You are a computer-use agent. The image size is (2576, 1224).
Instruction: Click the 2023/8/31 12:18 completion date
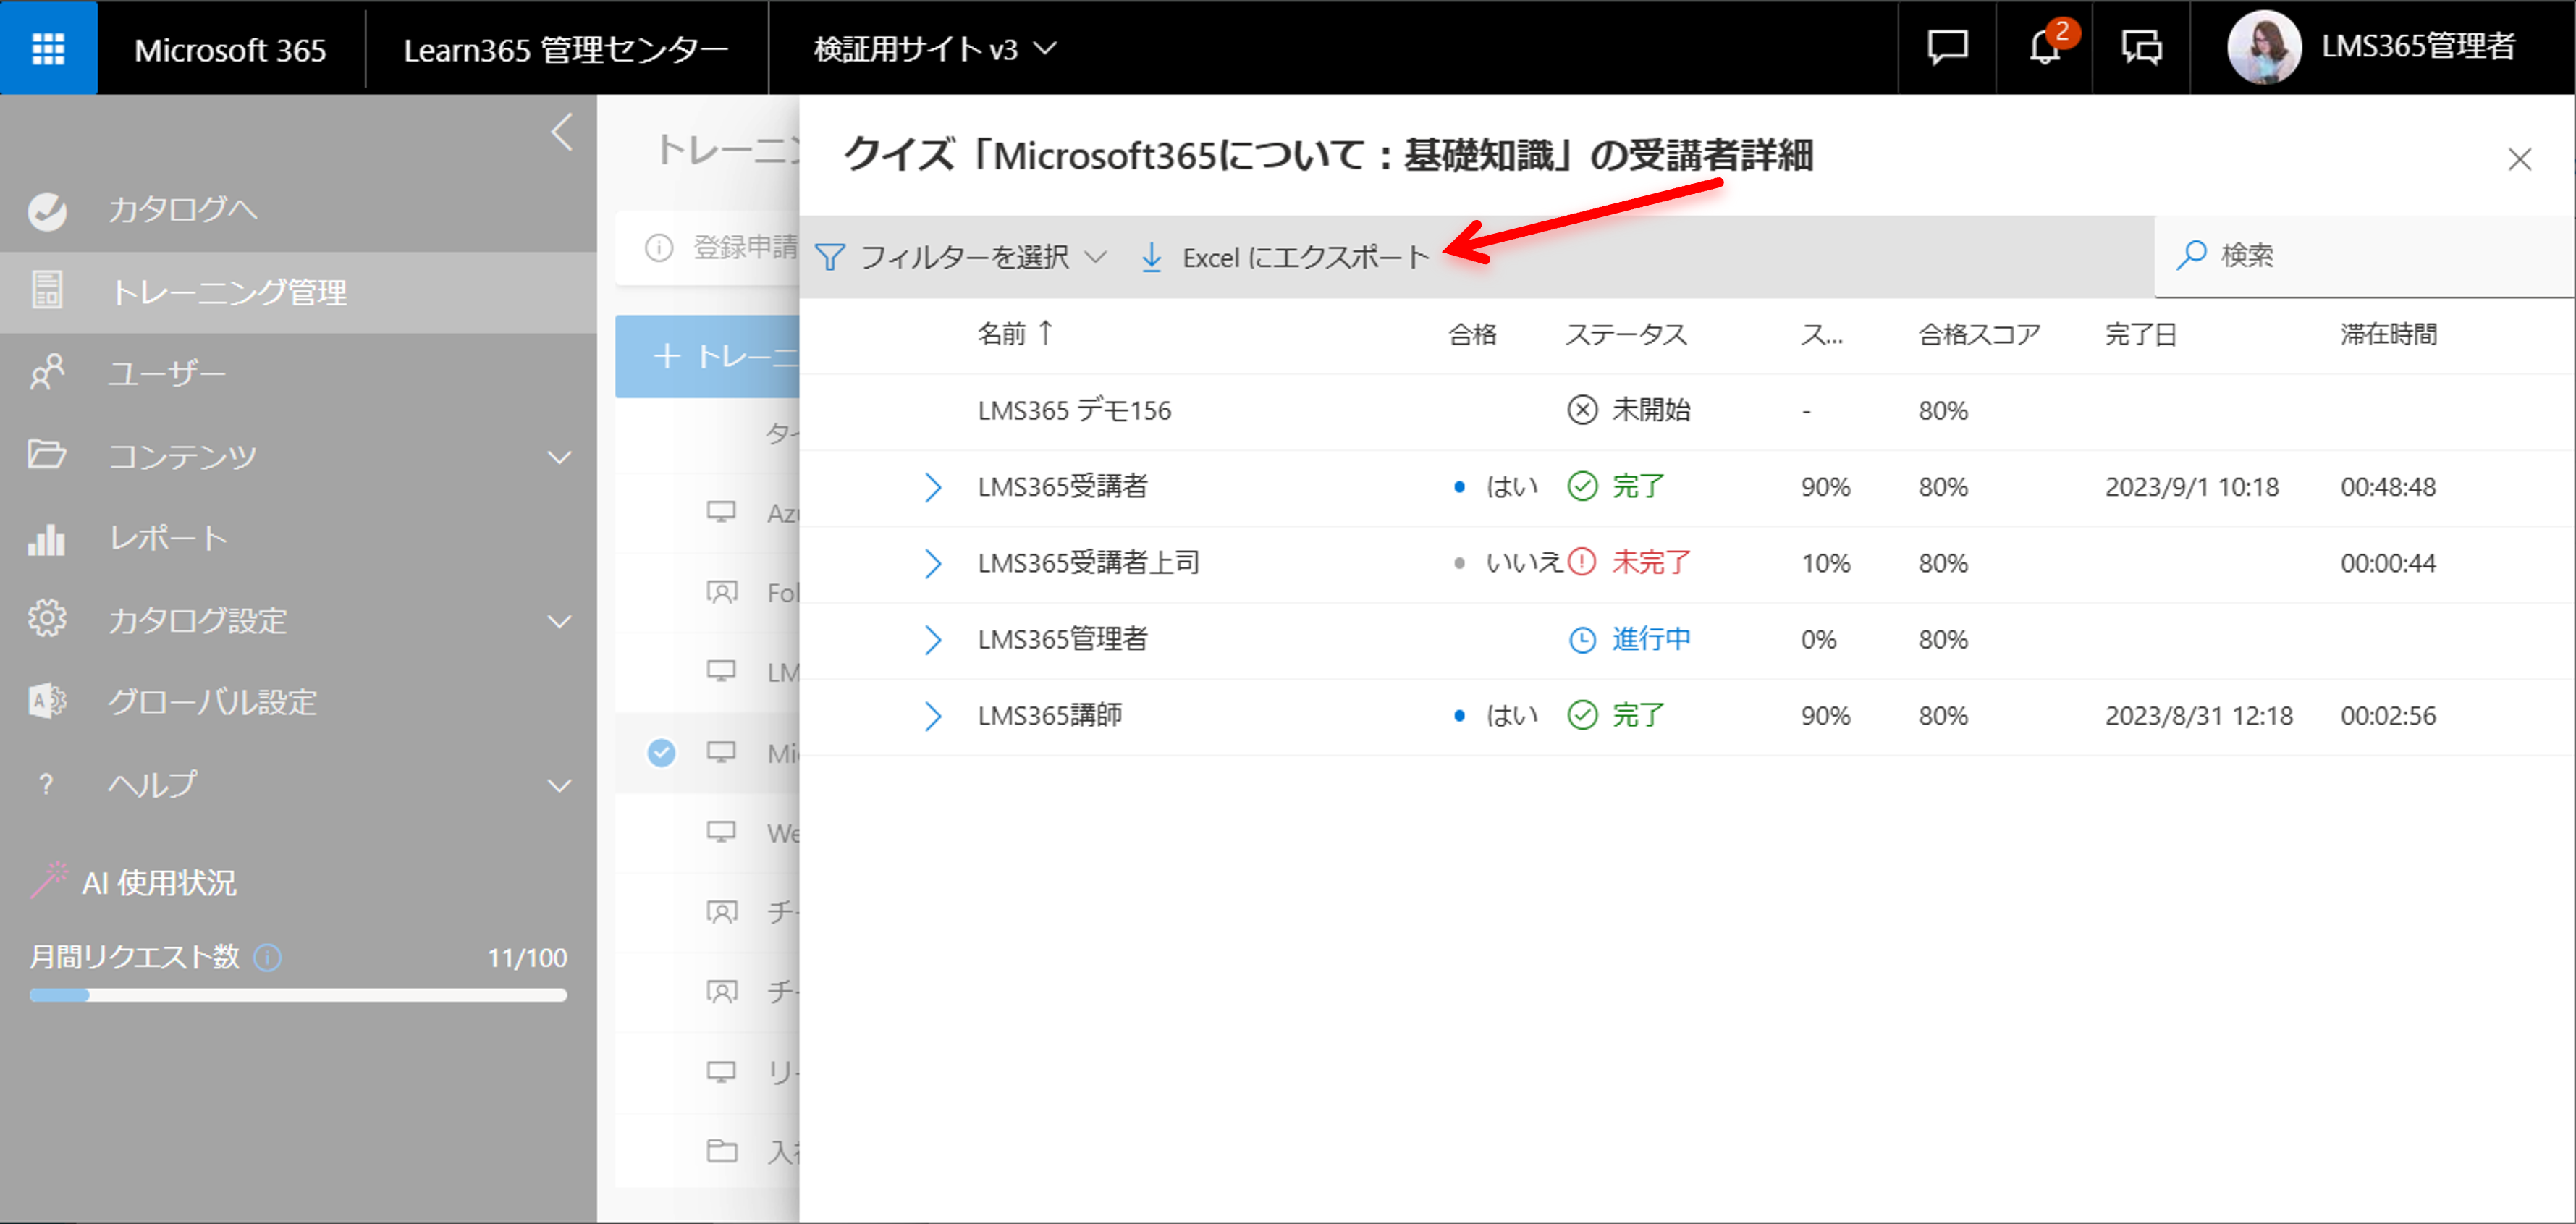click(2199, 716)
